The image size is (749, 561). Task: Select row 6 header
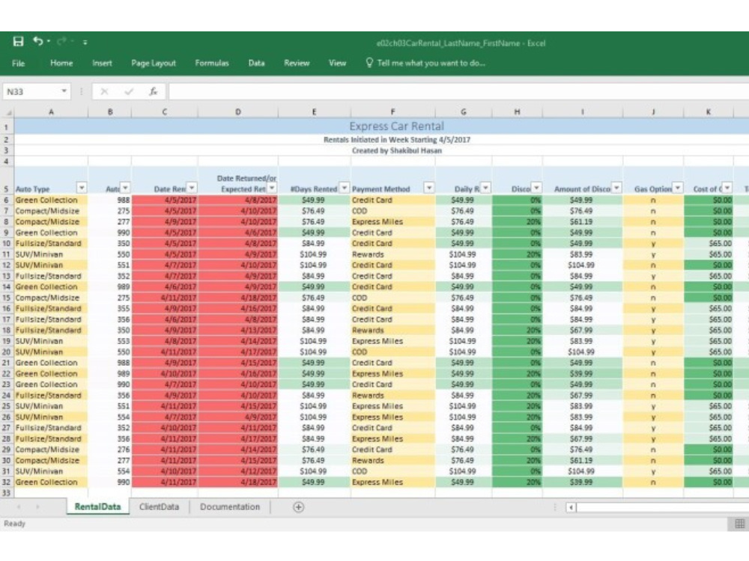point(7,200)
